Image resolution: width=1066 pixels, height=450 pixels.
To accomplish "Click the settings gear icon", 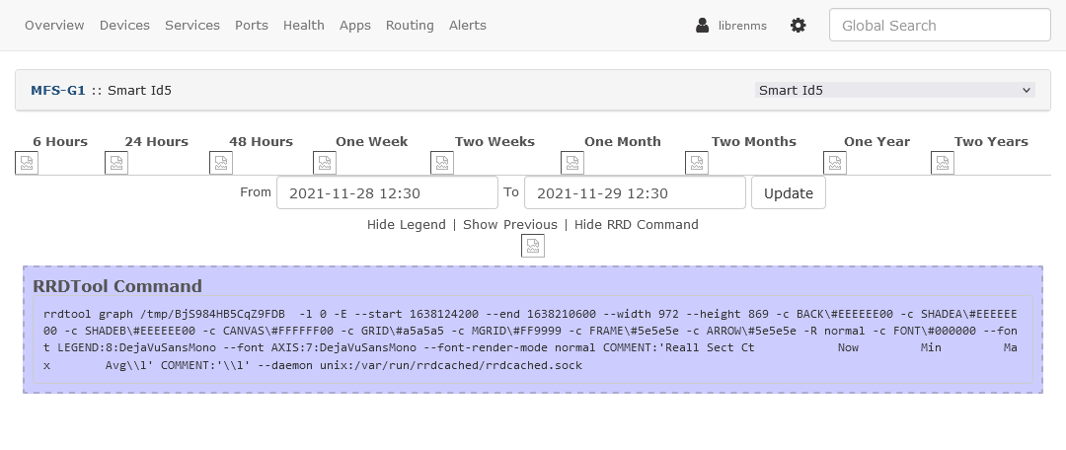I will click(x=799, y=26).
